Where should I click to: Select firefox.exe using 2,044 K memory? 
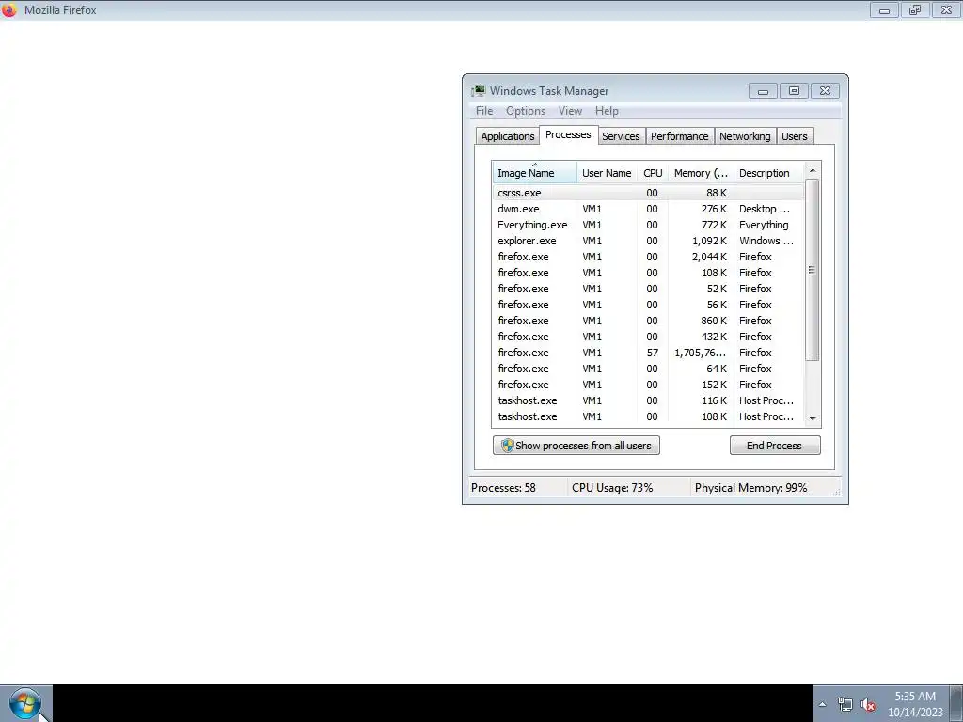coord(648,257)
